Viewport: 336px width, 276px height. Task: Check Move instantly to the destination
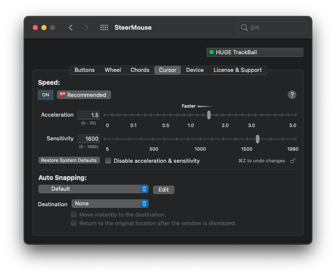click(x=74, y=214)
